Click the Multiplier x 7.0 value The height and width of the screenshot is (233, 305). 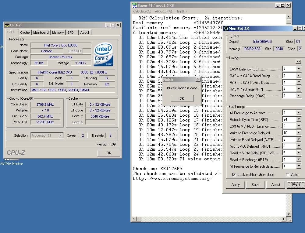click(45, 110)
